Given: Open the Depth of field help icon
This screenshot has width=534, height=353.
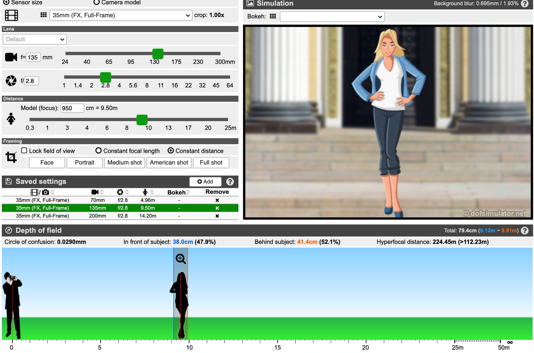Looking at the screenshot, I should [x=525, y=231].
